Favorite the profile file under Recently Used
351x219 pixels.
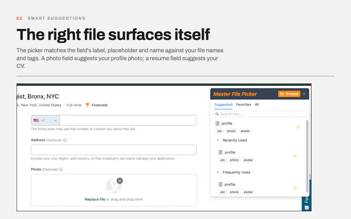pyautogui.click(x=295, y=156)
